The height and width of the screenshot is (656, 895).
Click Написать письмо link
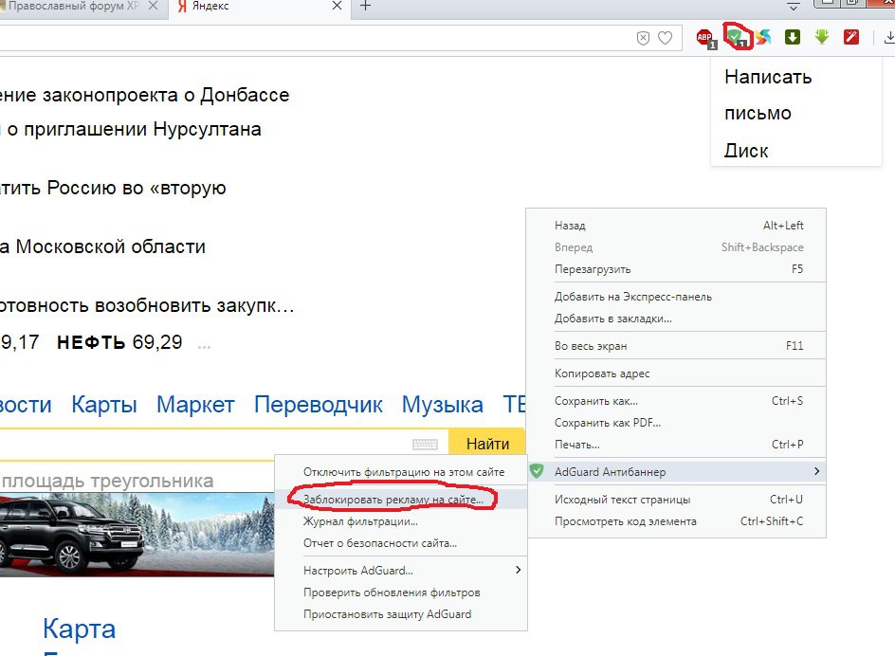[768, 95]
